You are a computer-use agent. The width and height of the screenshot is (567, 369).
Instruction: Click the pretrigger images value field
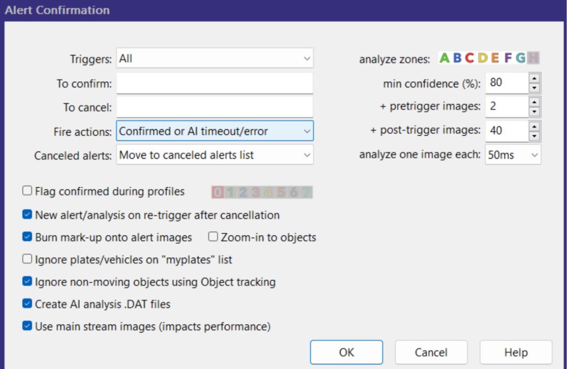tap(507, 107)
